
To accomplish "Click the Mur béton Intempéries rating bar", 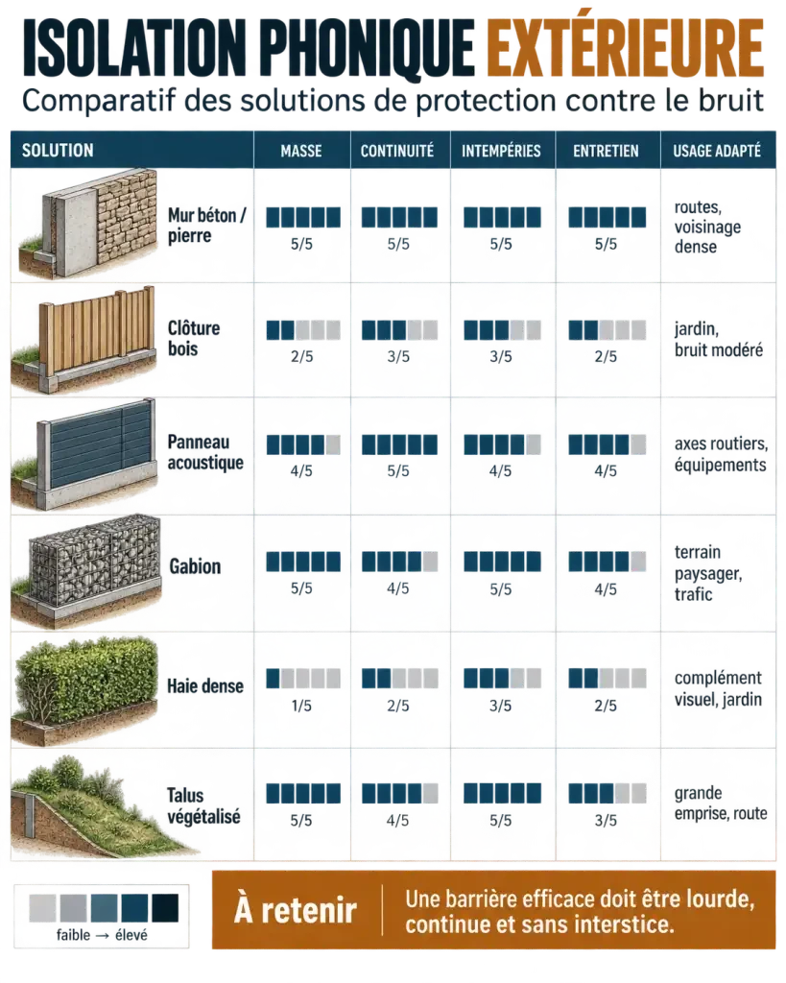I will point(502,217).
